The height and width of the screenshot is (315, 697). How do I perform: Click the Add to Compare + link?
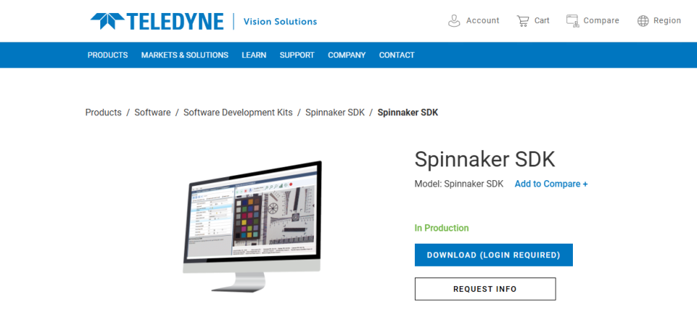[x=551, y=184]
